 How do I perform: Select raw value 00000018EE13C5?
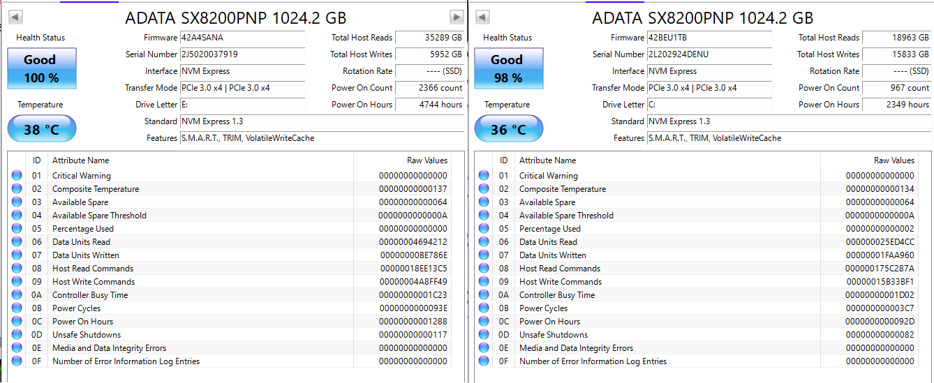pyautogui.click(x=414, y=269)
